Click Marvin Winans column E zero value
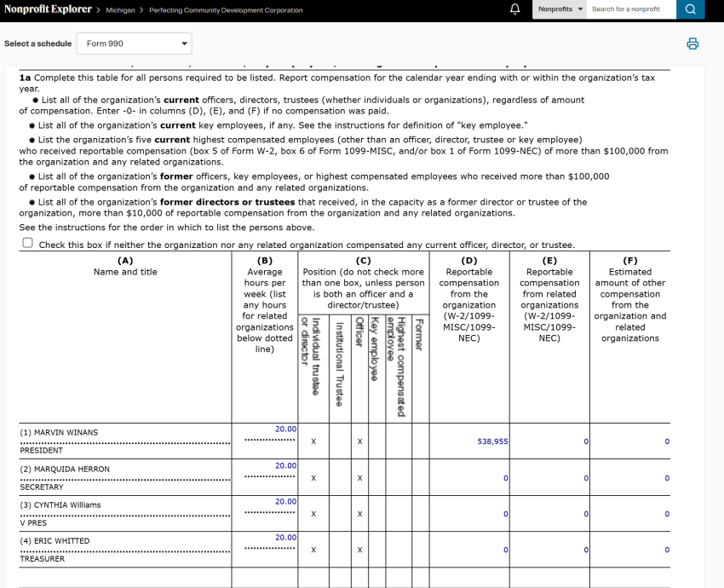The image size is (724, 588). (x=586, y=441)
